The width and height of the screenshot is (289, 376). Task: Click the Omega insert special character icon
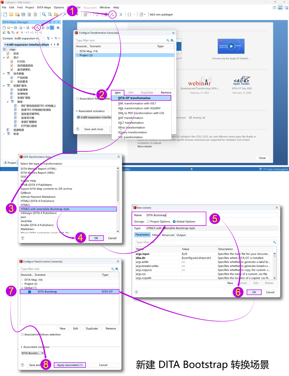[x=130, y=14]
